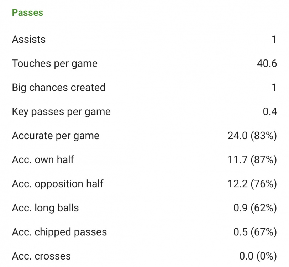This screenshot has height=267, width=289.
Task: Open the Assists stat row
Action: (144, 39)
